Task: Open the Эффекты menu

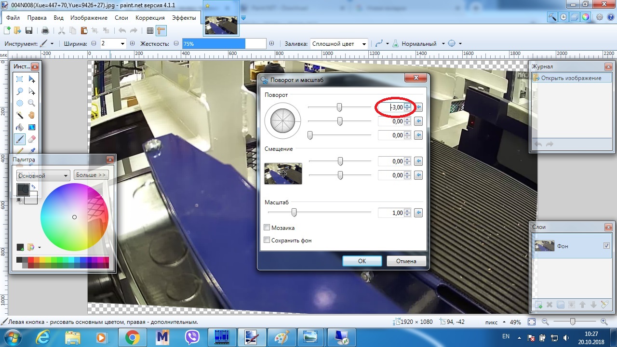Action: [x=184, y=18]
